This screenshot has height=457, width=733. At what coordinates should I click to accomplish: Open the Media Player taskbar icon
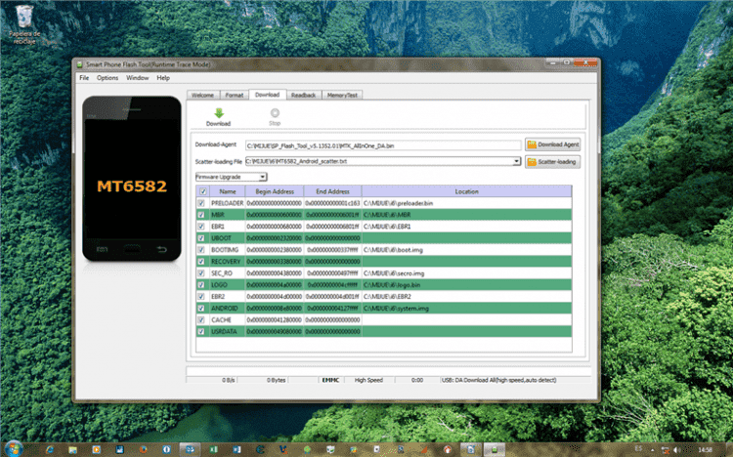tap(96, 449)
